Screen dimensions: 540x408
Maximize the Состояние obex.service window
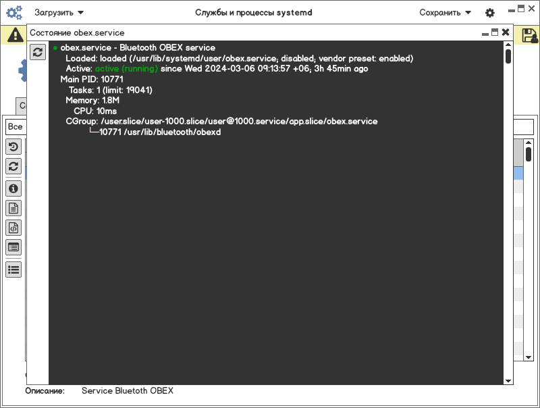(495, 32)
